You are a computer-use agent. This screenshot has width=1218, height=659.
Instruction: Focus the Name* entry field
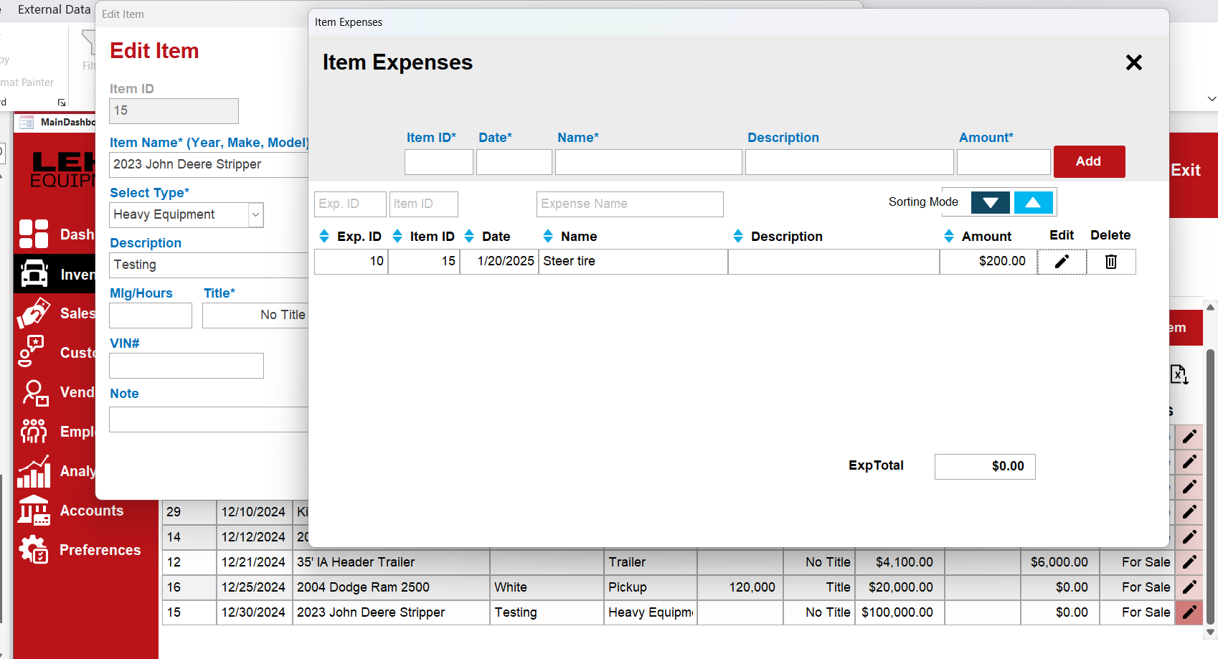648,162
